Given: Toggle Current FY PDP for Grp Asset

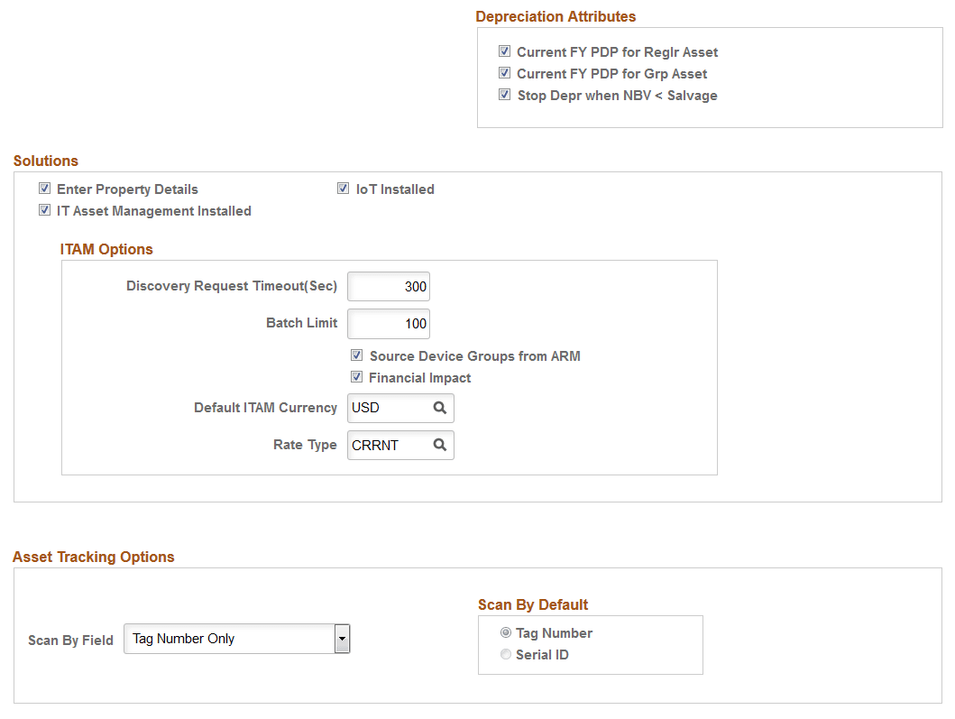Looking at the screenshot, I should pyautogui.click(x=505, y=73).
